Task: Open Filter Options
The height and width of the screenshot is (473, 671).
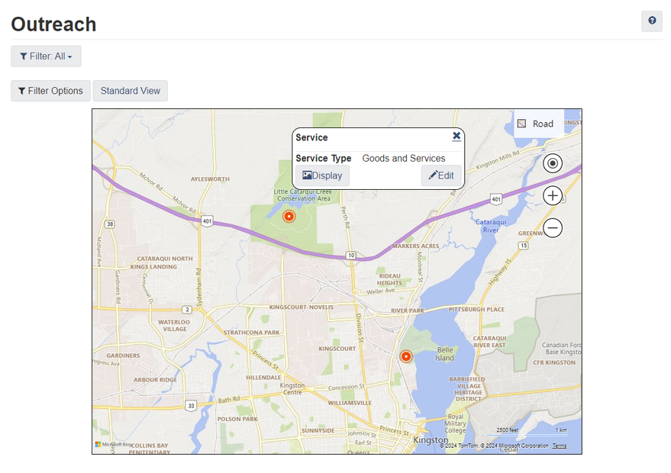Action: coord(50,91)
